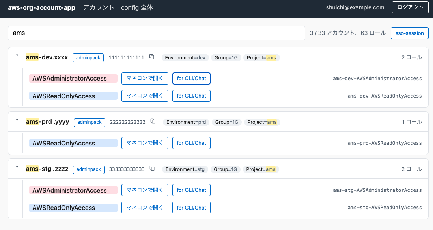Image resolution: width=433 pixels, height=230 pixels.
Task: Click the user email shuichi@example.com
Action: point(355,8)
